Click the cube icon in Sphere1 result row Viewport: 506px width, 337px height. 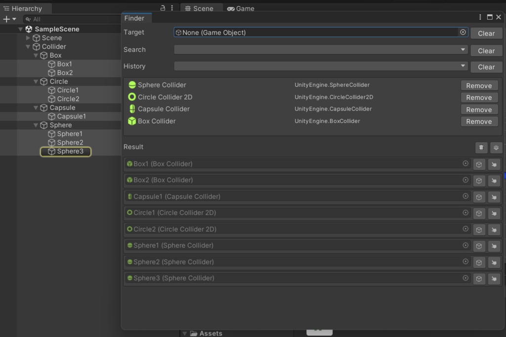[479, 246]
